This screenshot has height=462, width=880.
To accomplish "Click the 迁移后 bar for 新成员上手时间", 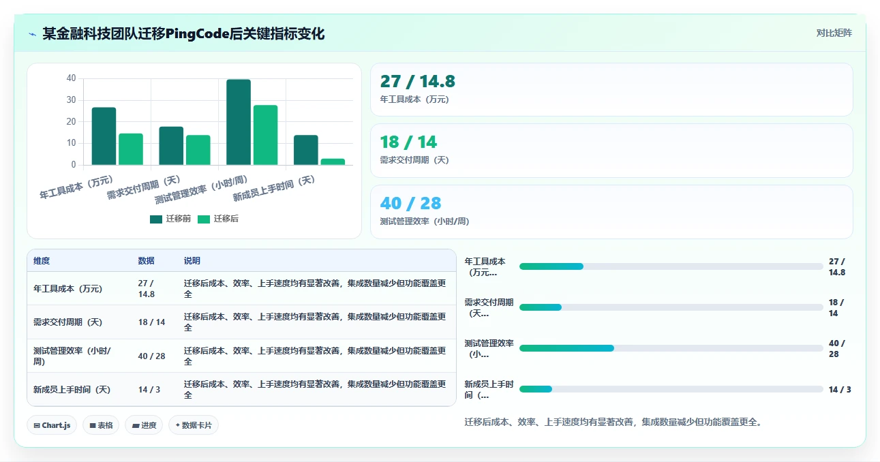I will (333, 161).
